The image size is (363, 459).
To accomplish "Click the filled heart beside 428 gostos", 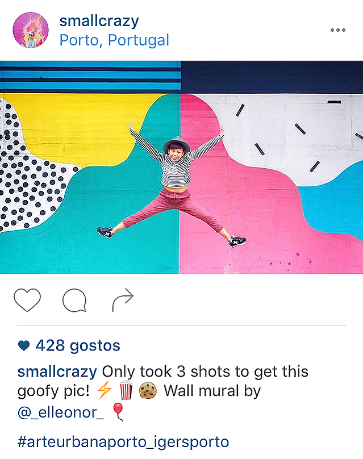I will click(x=24, y=346).
